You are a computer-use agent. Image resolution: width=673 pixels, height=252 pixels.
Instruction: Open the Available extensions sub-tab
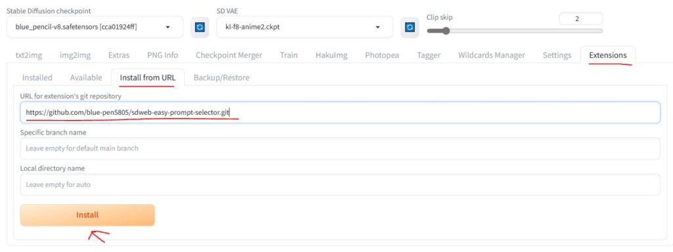(x=86, y=77)
